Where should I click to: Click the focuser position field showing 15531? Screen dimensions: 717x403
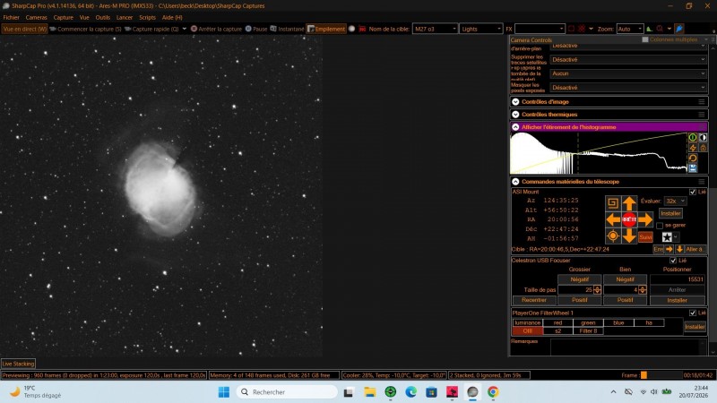[677, 279]
